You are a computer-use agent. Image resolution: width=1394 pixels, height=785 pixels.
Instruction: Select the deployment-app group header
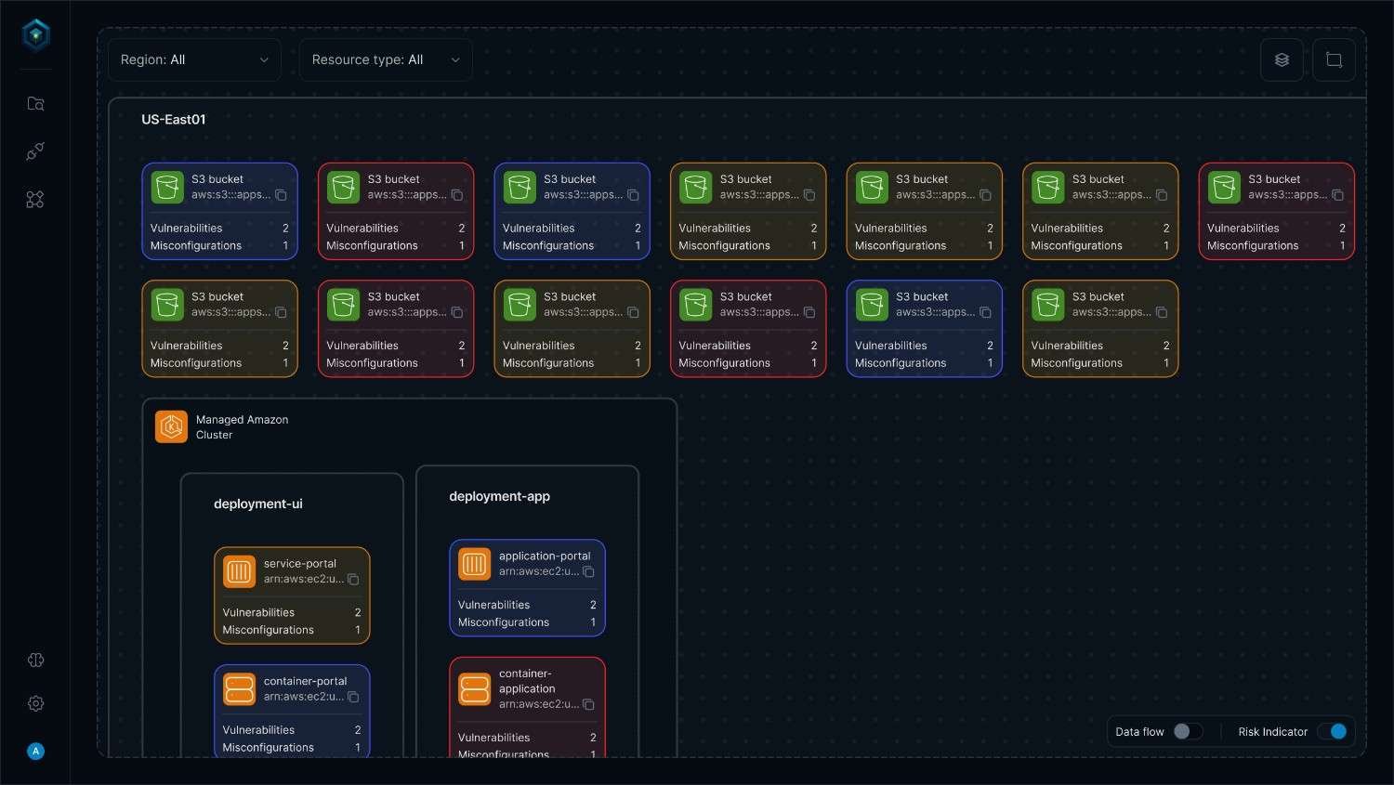pos(500,496)
